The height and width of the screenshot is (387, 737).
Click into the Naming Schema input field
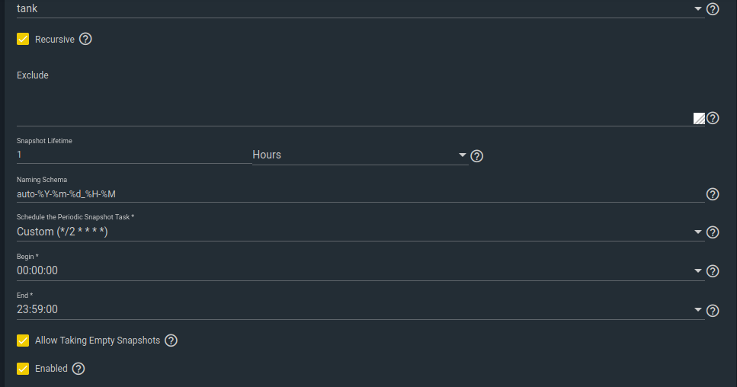point(360,194)
